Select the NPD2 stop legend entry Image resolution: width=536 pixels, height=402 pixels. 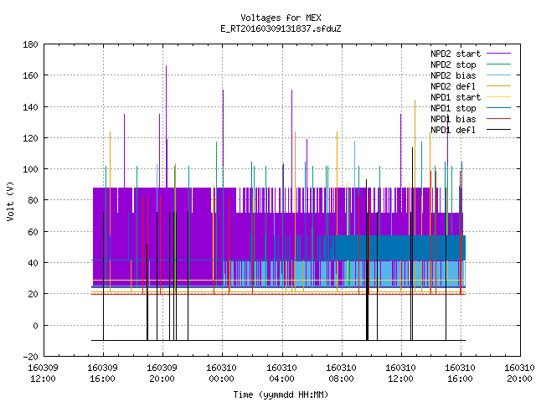pos(453,64)
